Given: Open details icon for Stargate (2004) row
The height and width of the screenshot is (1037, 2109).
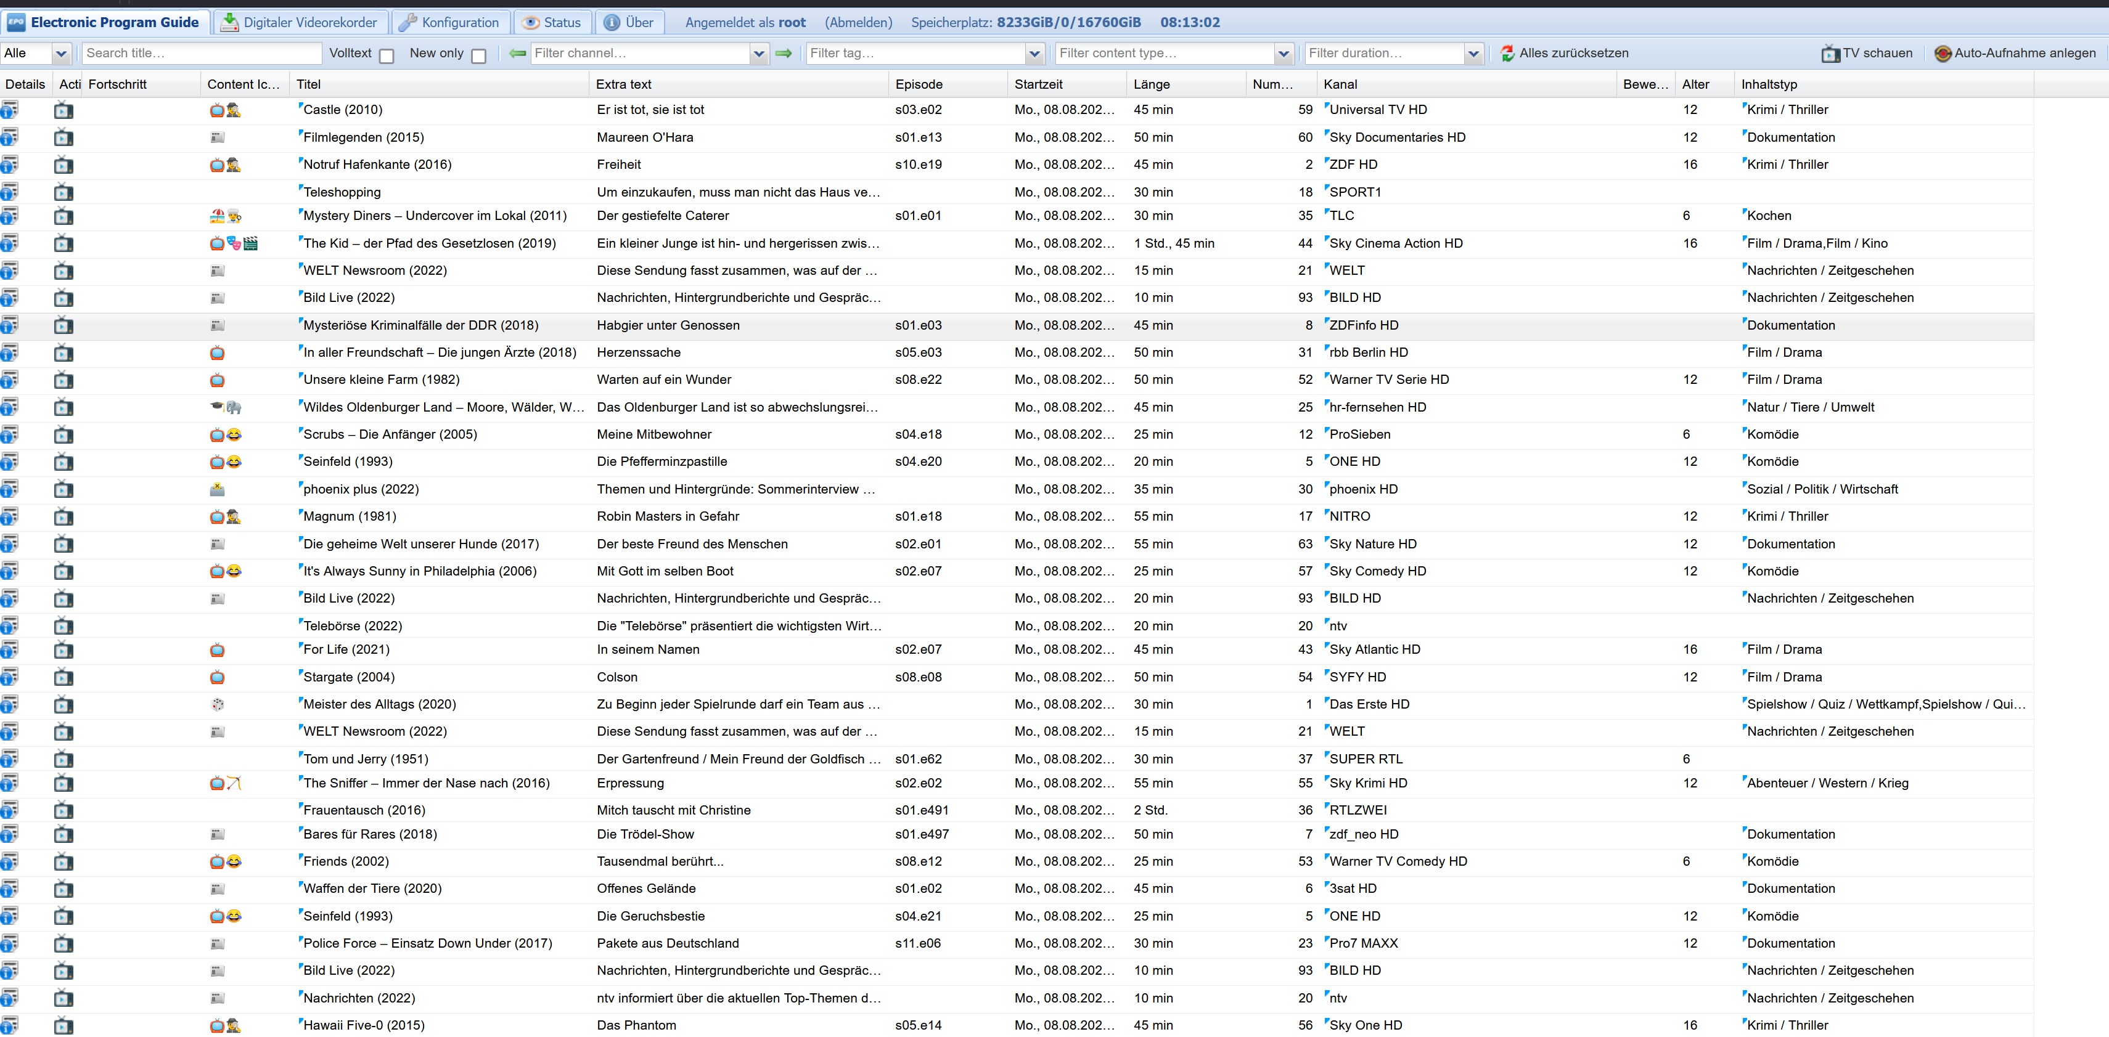Looking at the screenshot, I should (9, 678).
